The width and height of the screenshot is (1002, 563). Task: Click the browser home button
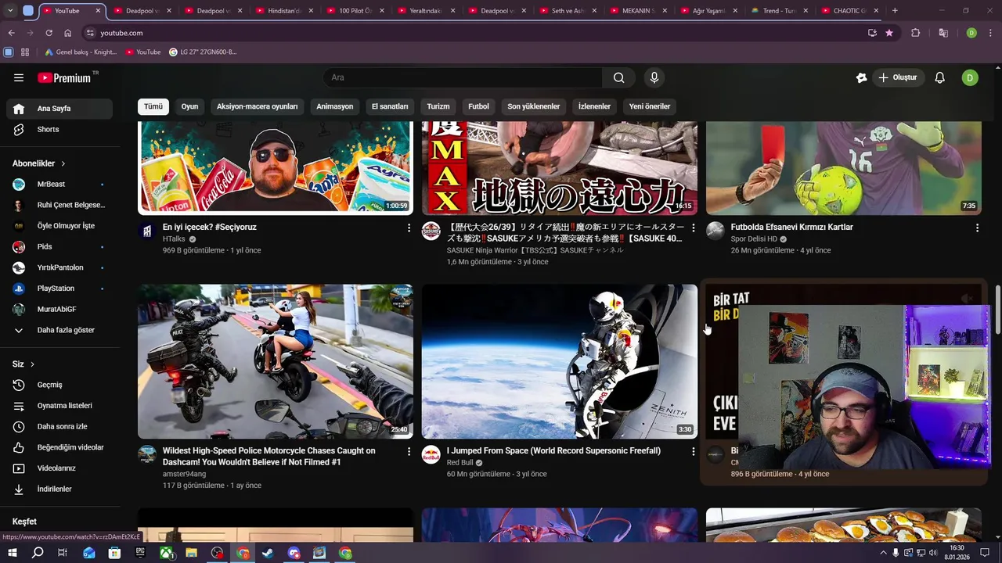(67, 33)
